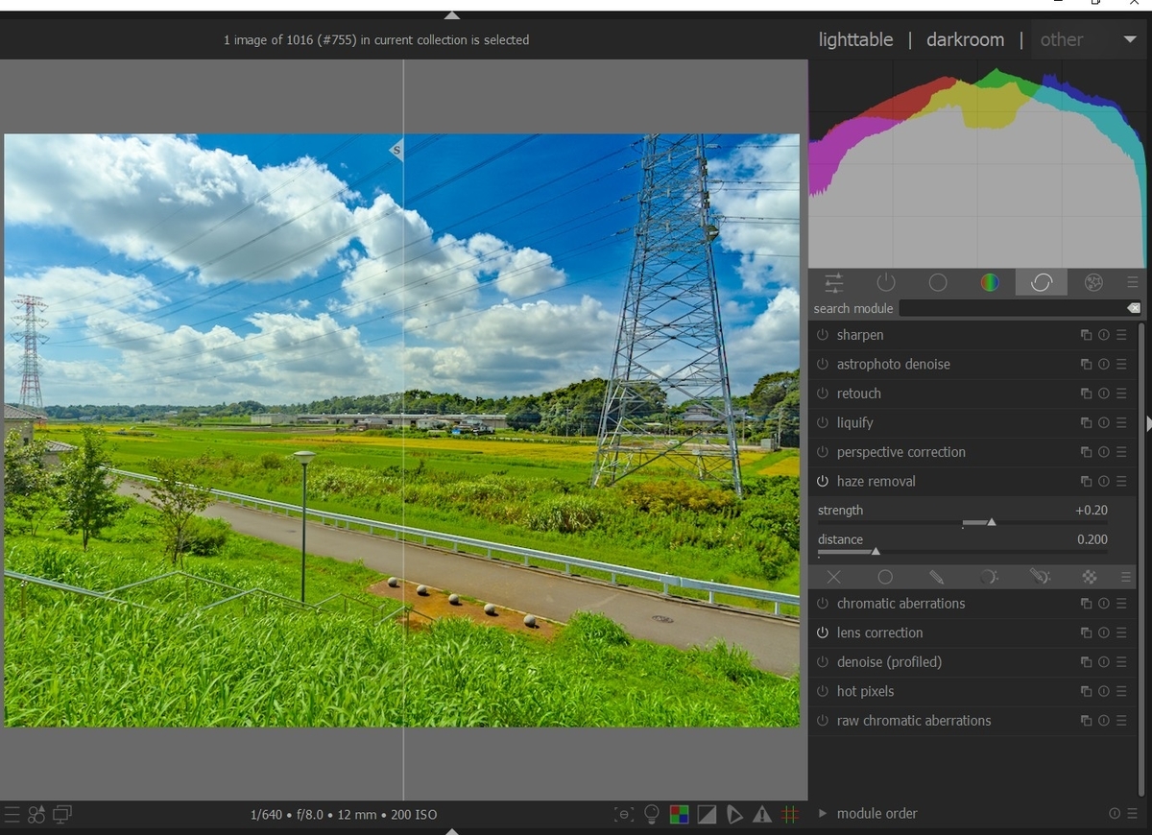1152x835 pixels.
Task: Set haze removal blending to off
Action: pos(833,577)
